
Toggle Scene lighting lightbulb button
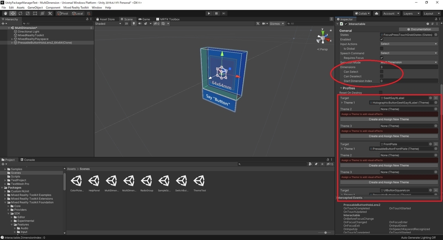(134, 24)
